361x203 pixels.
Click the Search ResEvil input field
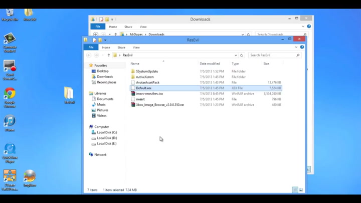(x=272, y=55)
